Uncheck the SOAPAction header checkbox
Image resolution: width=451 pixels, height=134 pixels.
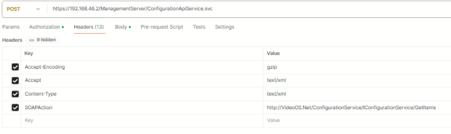pyautogui.click(x=15, y=108)
